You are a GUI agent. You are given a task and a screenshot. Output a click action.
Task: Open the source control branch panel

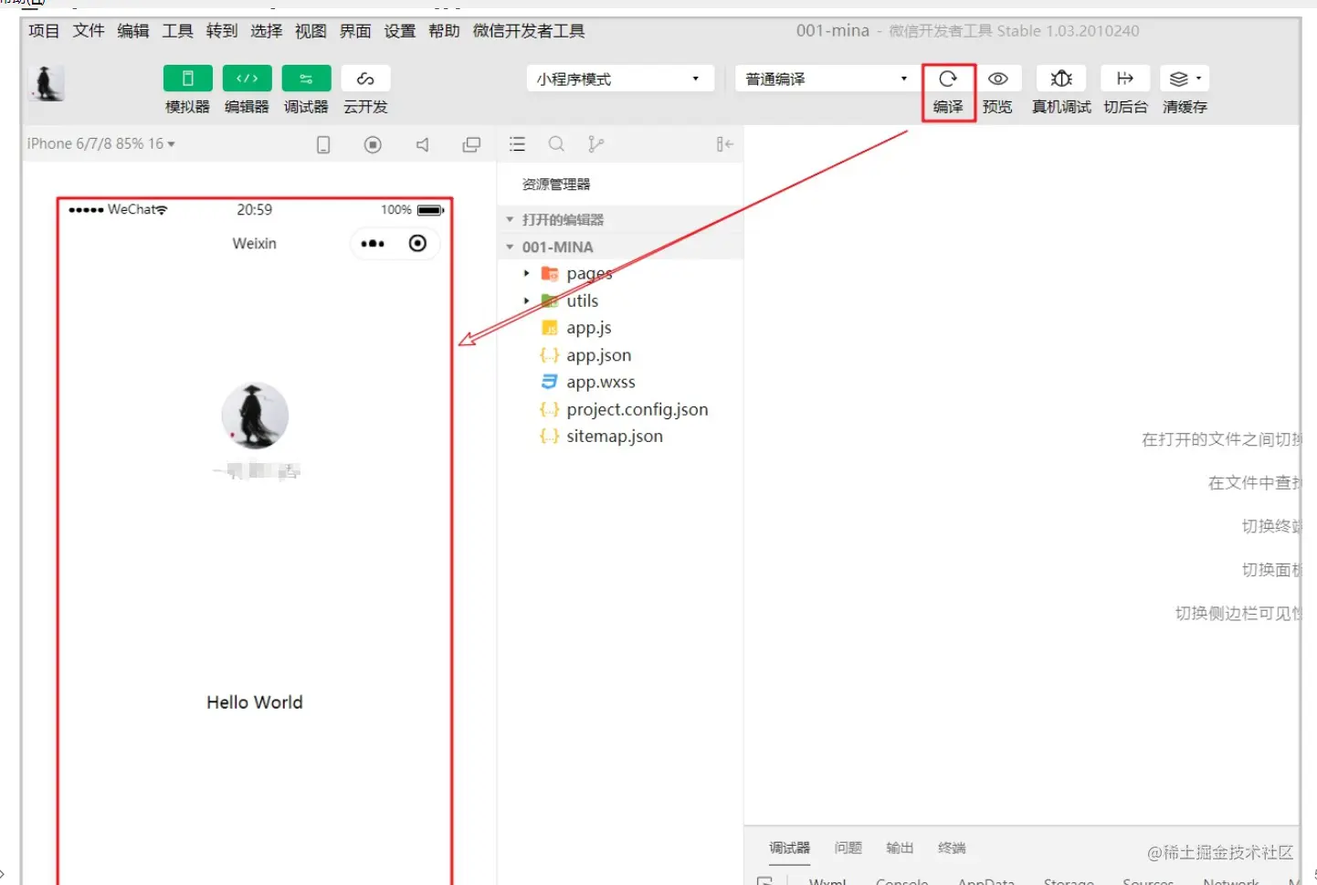pos(595,144)
